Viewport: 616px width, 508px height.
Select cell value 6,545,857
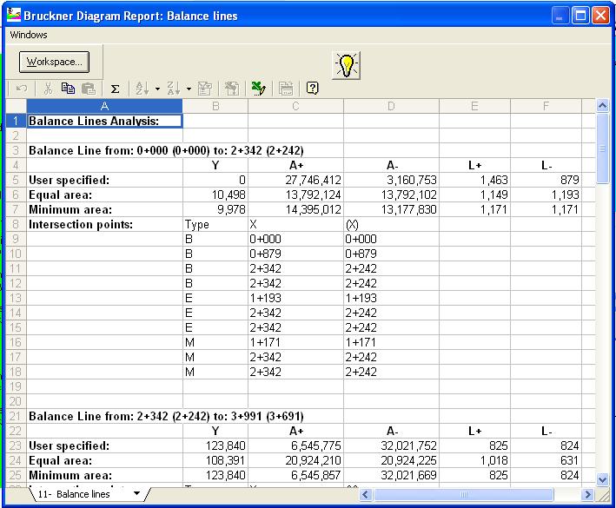(x=295, y=475)
